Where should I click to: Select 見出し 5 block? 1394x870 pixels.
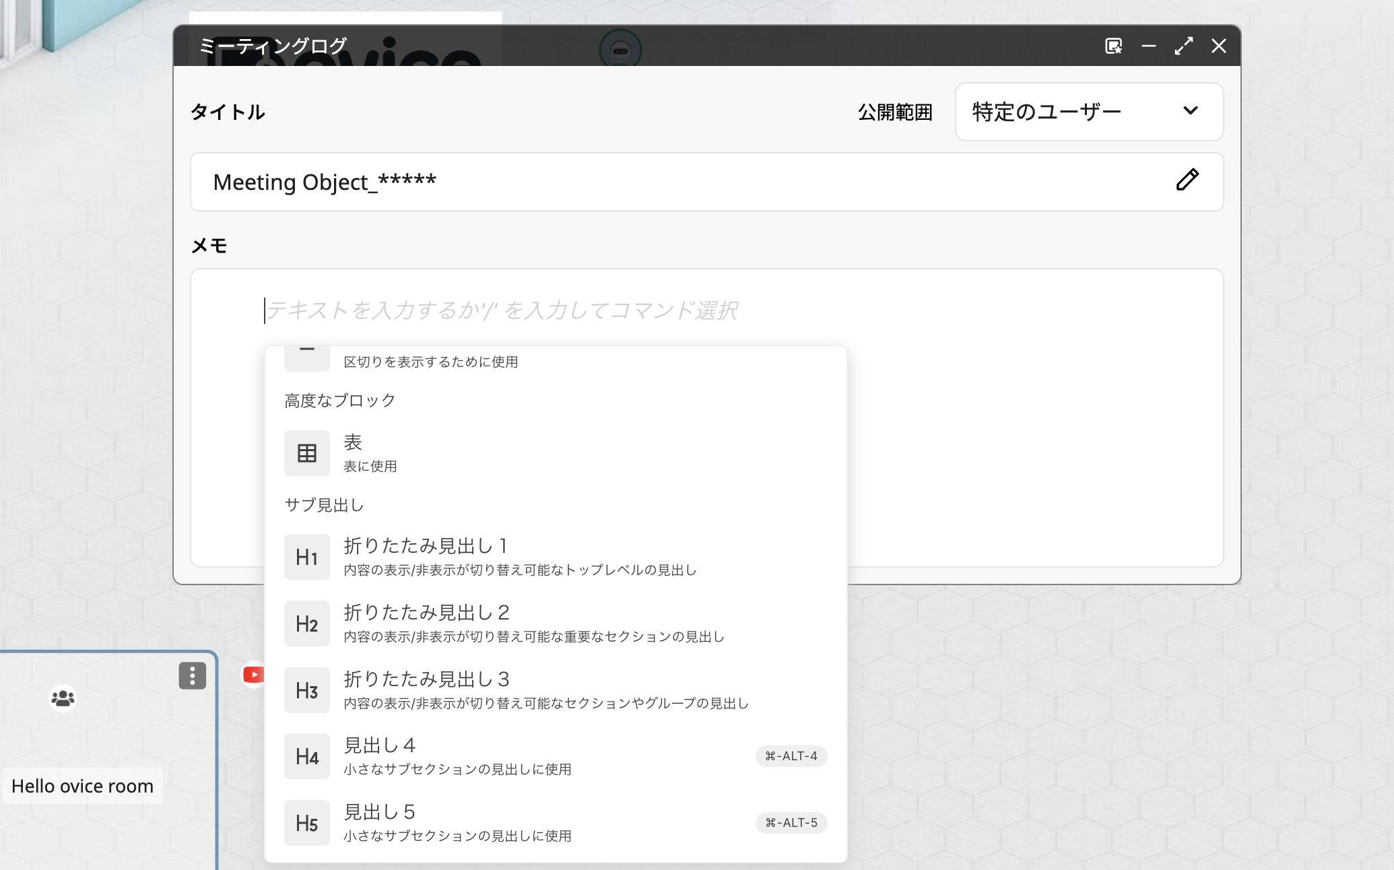[556, 823]
